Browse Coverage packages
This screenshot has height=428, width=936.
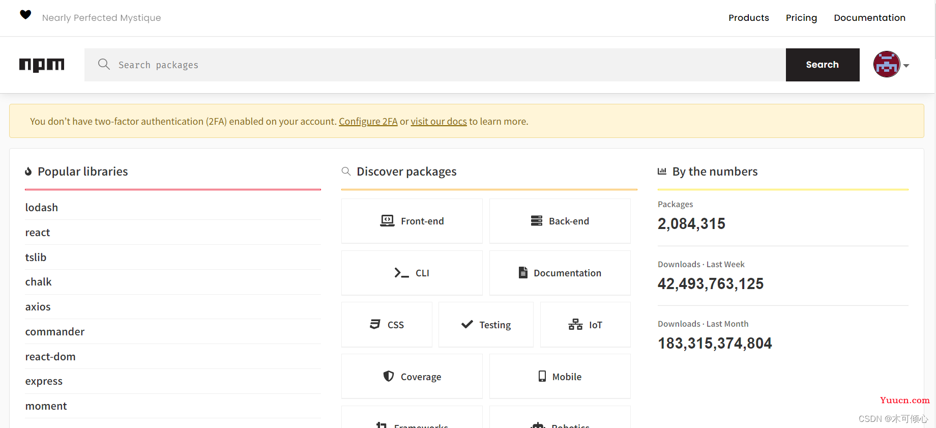coord(412,376)
